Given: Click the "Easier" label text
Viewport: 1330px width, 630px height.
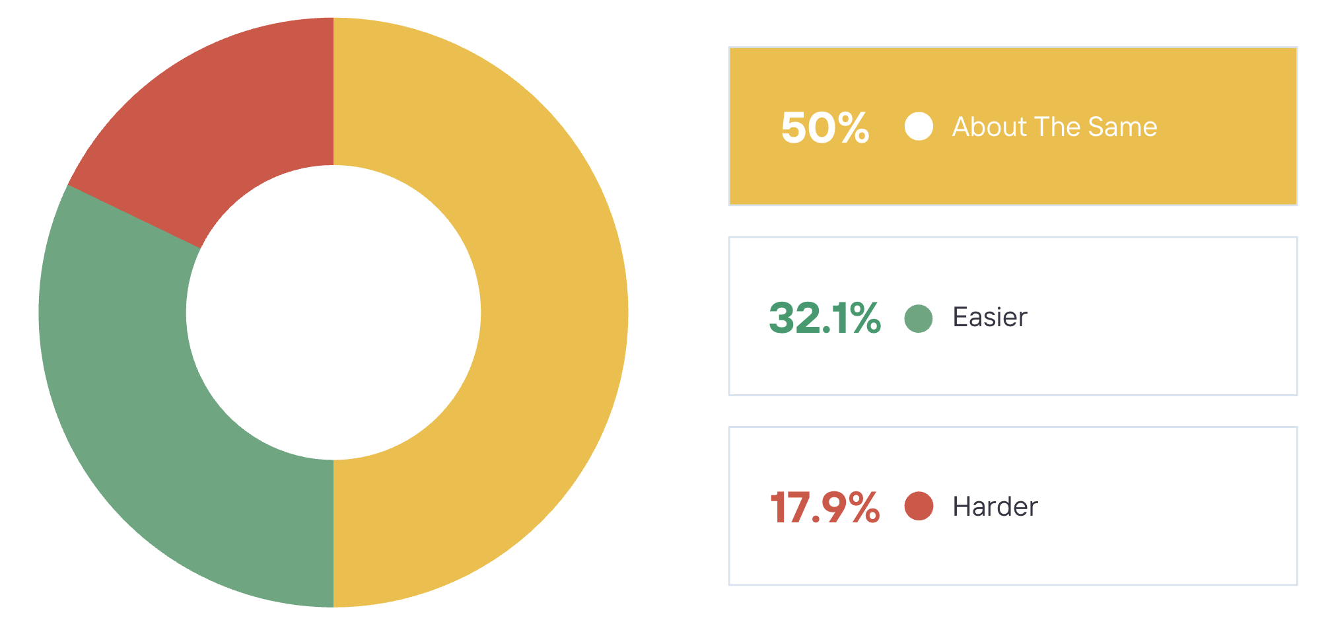Looking at the screenshot, I should 989,318.
